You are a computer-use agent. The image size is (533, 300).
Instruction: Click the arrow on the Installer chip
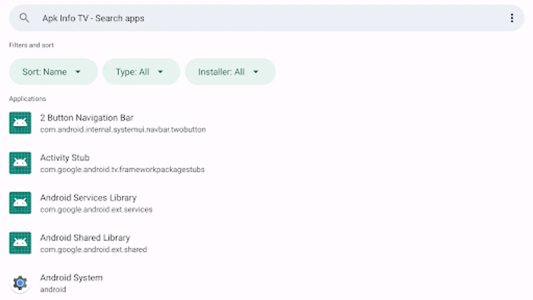click(x=256, y=72)
